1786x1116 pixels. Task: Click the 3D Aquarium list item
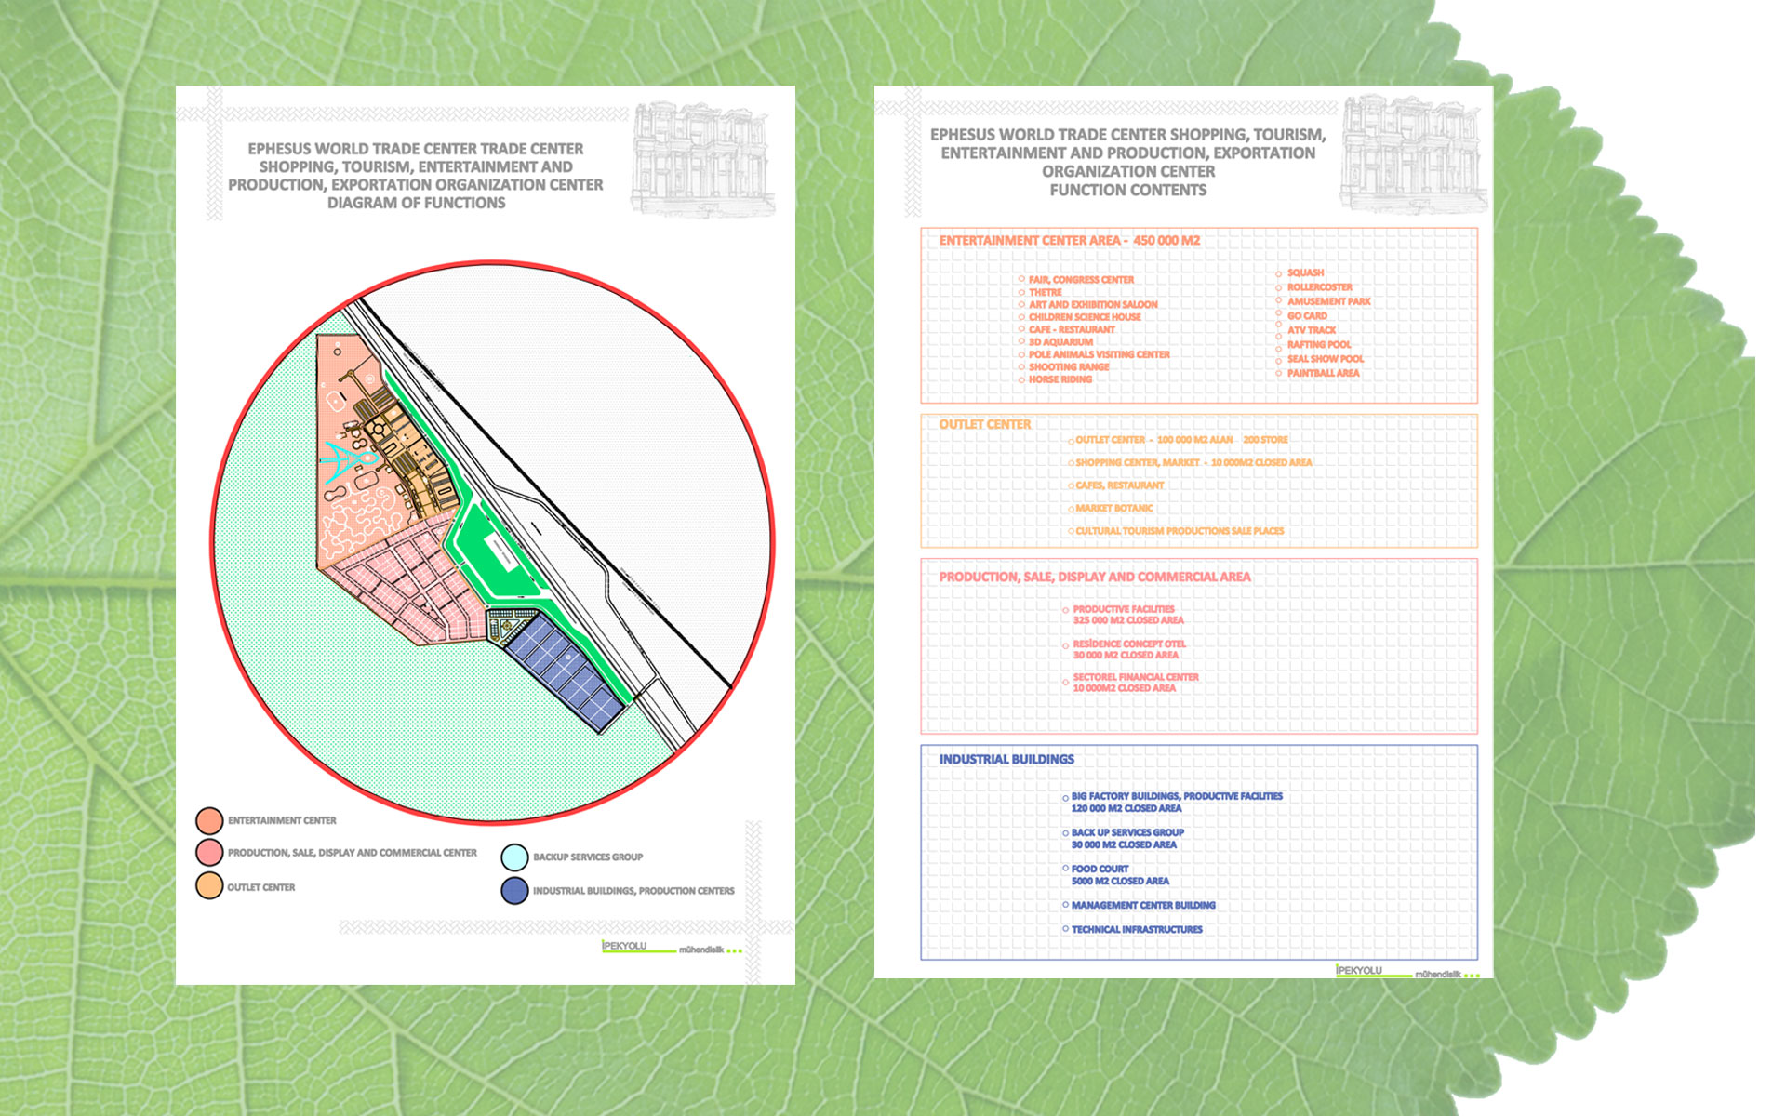click(1060, 342)
